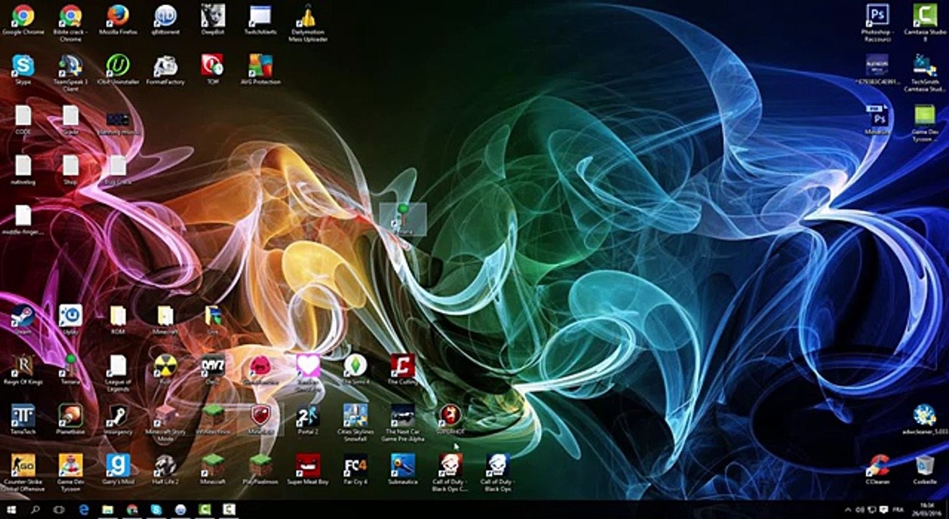Select the Shop file on desktop
949x519 pixels.
click(x=70, y=170)
